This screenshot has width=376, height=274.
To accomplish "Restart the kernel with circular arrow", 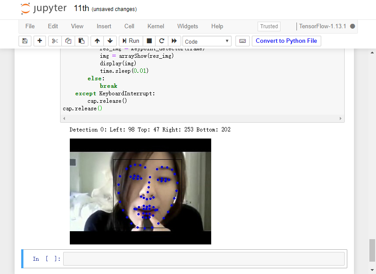I will click(x=162, y=41).
